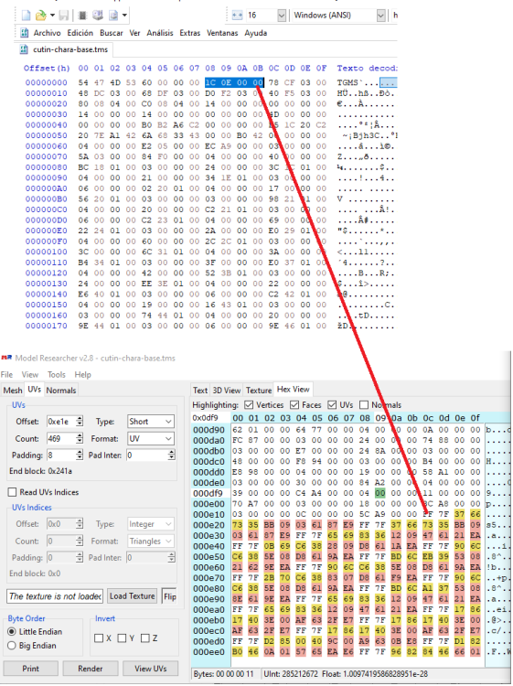Screen dimensions: 513x686
Task: Click the View UVs button
Action: pos(151,668)
